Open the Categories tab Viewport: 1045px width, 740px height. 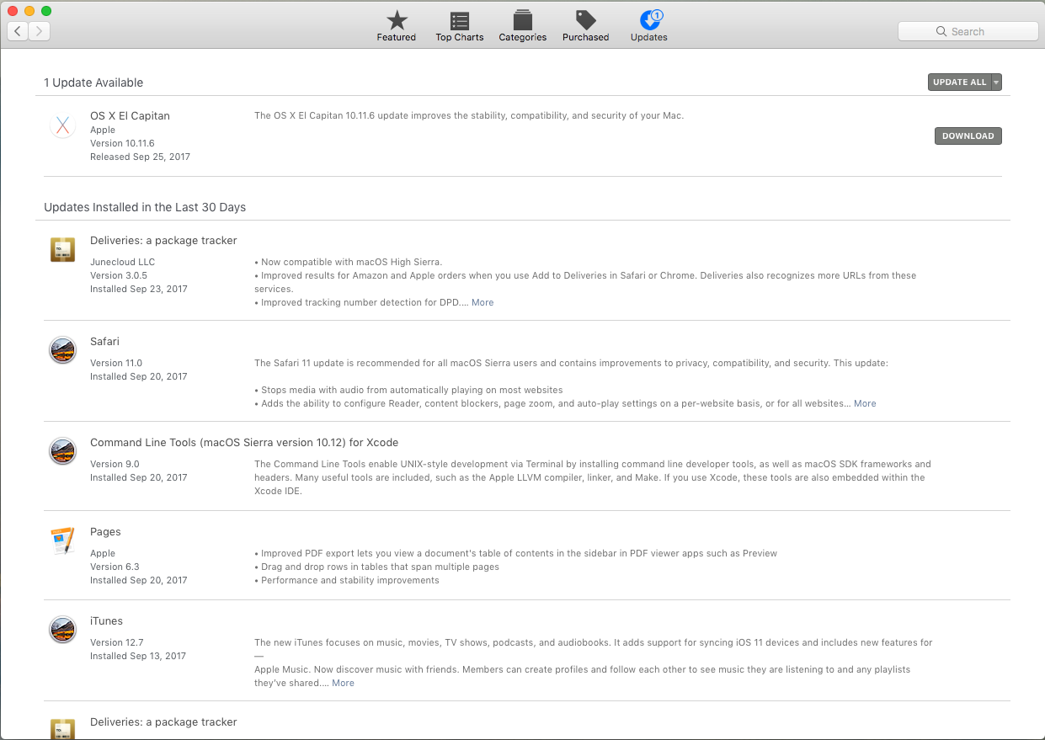coord(522,26)
